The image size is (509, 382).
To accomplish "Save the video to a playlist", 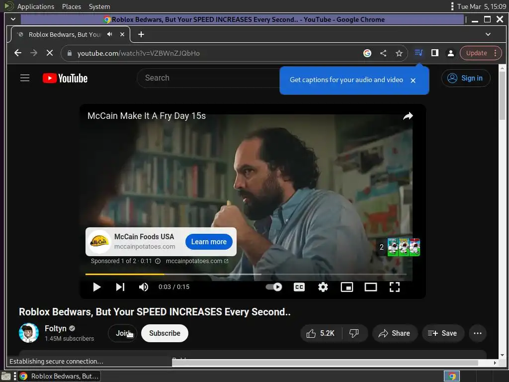I will click(x=443, y=333).
